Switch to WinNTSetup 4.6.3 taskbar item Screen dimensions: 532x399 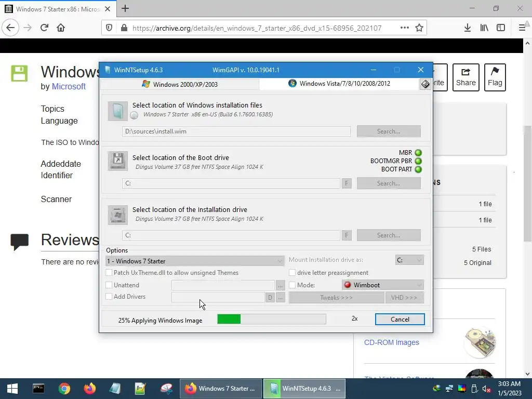click(x=304, y=389)
